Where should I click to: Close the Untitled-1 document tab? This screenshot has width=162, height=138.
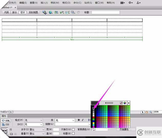[x=15, y=7]
